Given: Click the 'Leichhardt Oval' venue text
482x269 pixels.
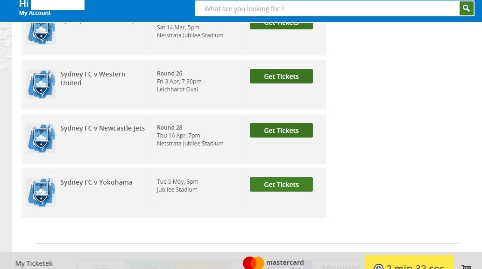Looking at the screenshot, I should pos(177,90).
